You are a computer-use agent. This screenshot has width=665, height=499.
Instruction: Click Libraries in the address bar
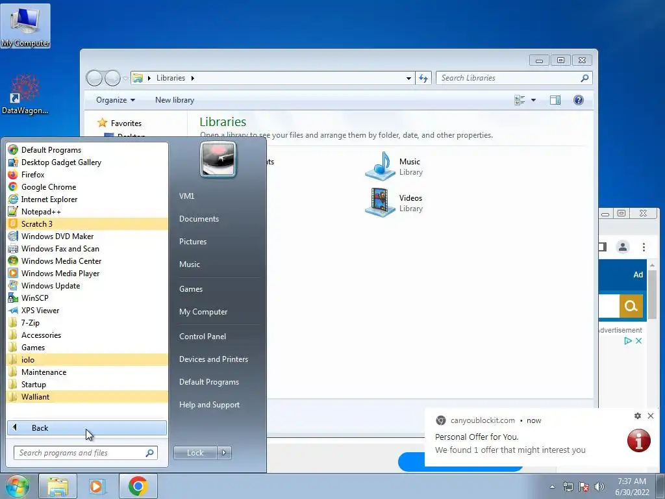click(171, 78)
